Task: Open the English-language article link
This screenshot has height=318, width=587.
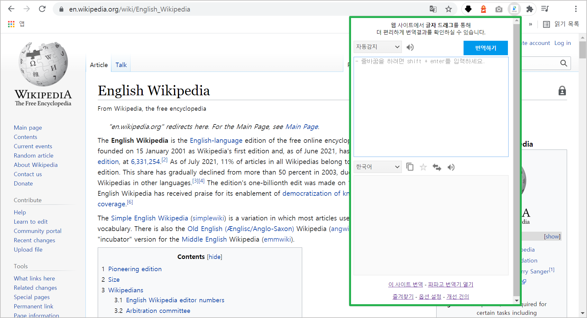Action: [216, 141]
